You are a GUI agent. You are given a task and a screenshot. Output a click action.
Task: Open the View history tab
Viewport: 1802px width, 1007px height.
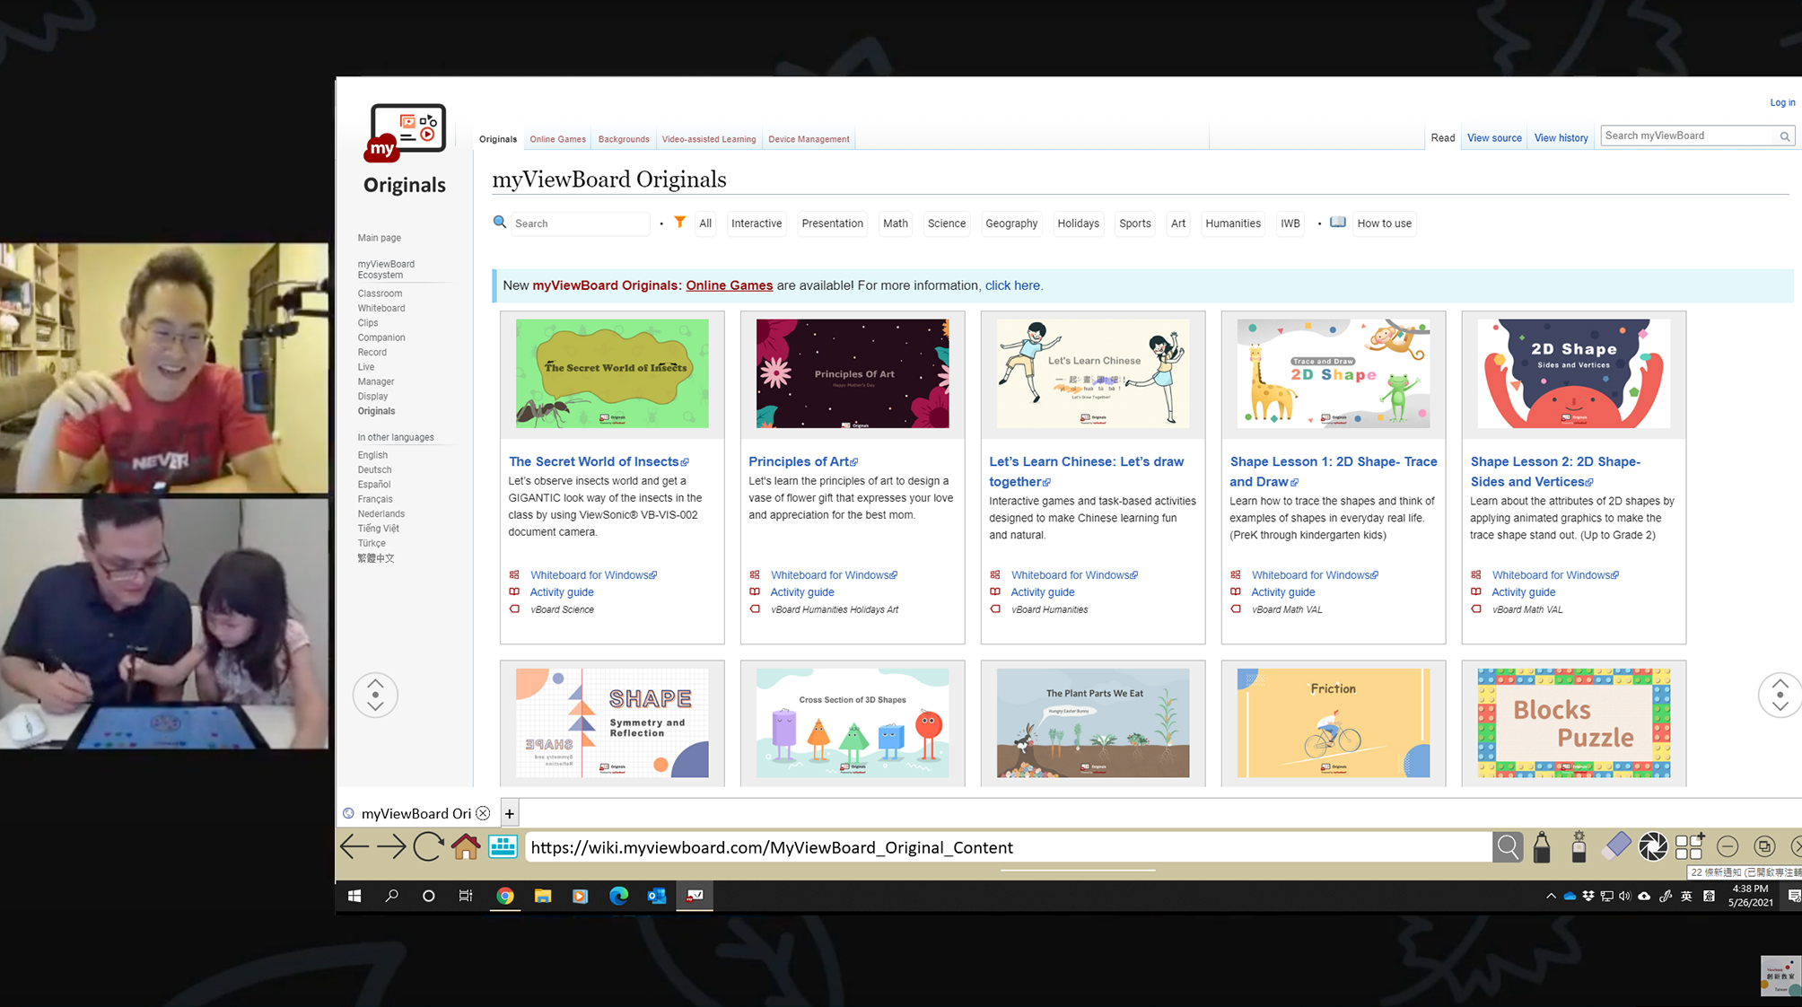[1561, 138]
